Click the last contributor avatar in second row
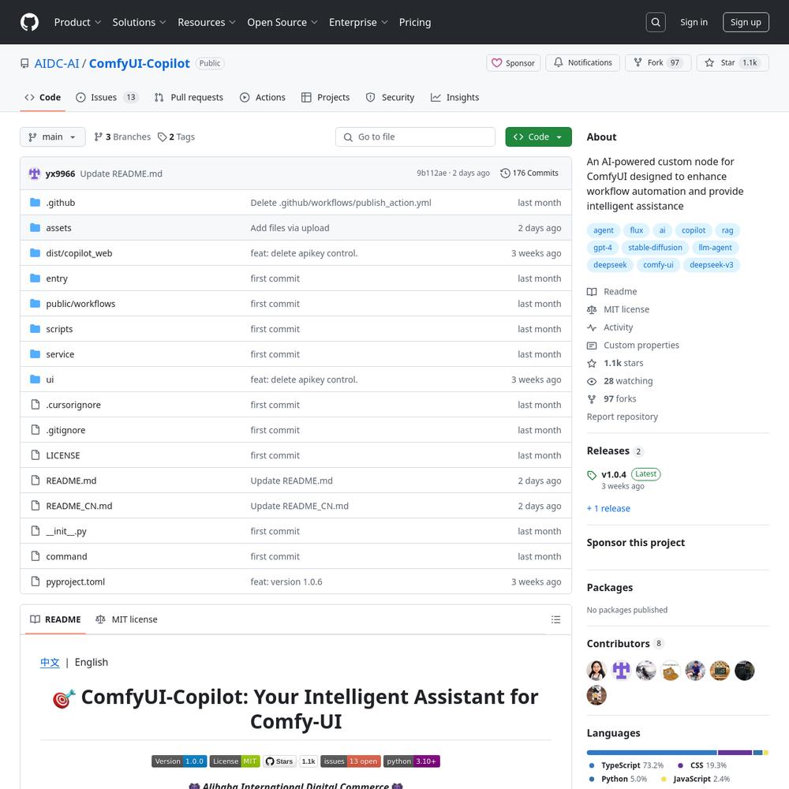The width and height of the screenshot is (789, 789). click(596, 695)
